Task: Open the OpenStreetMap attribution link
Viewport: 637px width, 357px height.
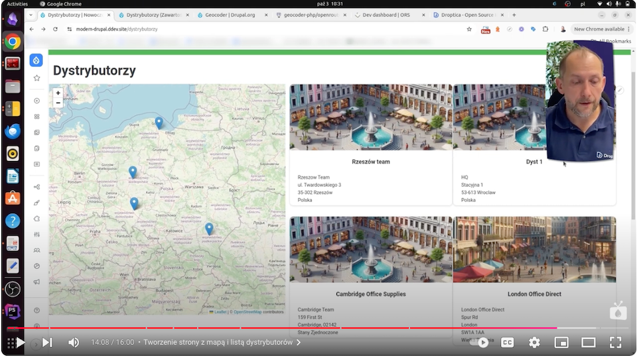Action: [x=248, y=312]
